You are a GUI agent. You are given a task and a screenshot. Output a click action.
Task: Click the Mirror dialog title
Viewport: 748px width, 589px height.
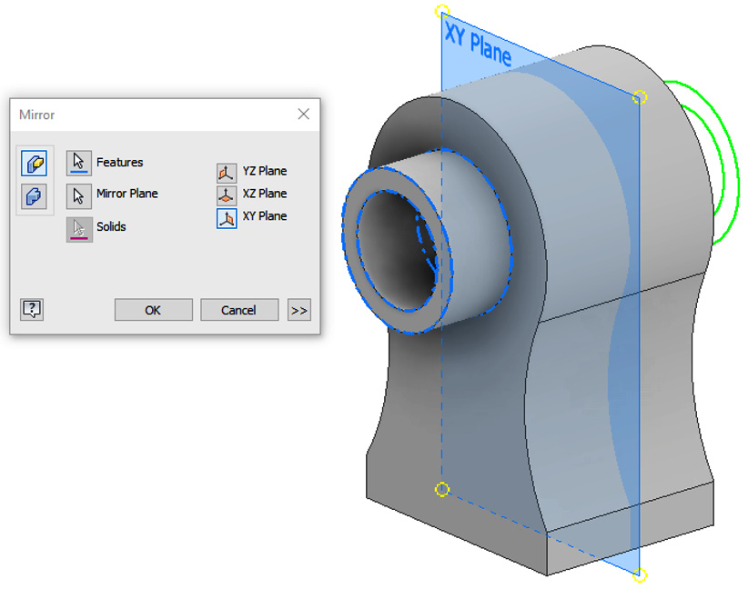tap(36, 115)
